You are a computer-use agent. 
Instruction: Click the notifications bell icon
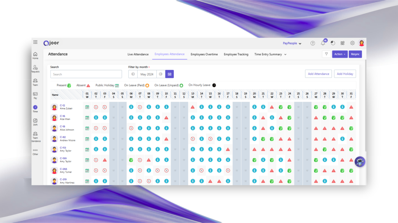(323, 43)
